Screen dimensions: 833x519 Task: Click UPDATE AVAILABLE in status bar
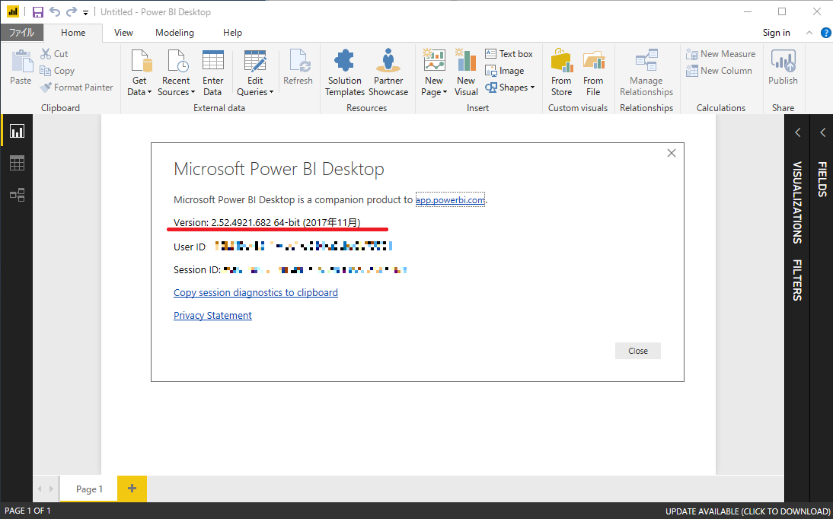748,511
